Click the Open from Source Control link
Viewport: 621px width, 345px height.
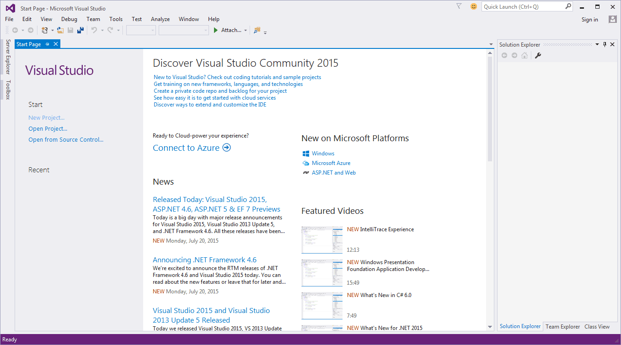[66, 140]
